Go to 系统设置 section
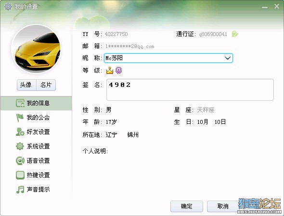This screenshot has width=284, height=216. pos(36,146)
